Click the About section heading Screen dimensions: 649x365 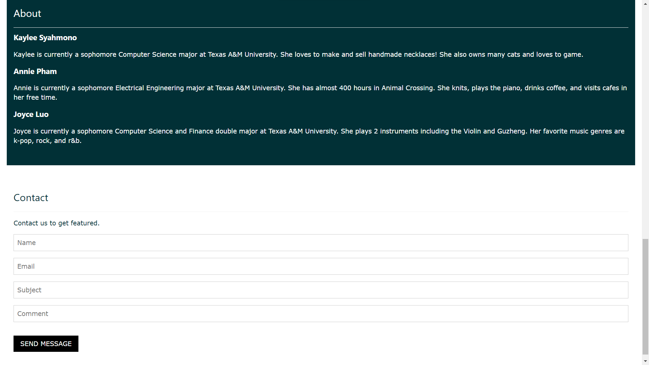[27, 14]
